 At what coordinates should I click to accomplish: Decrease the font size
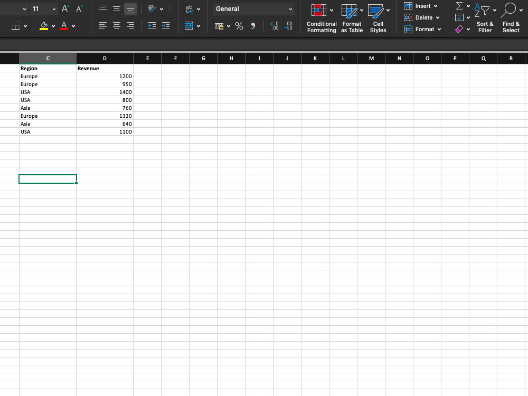[x=80, y=9]
